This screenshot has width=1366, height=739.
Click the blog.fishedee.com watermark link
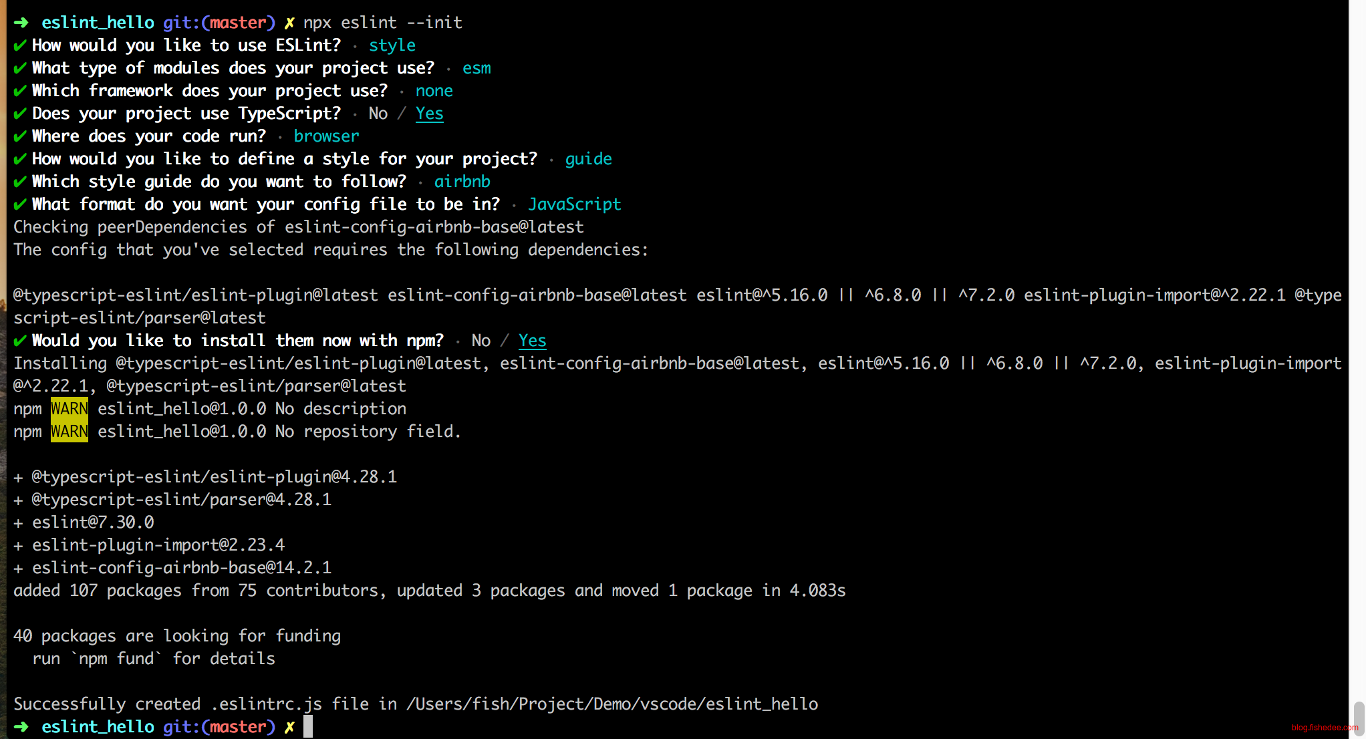click(1325, 728)
